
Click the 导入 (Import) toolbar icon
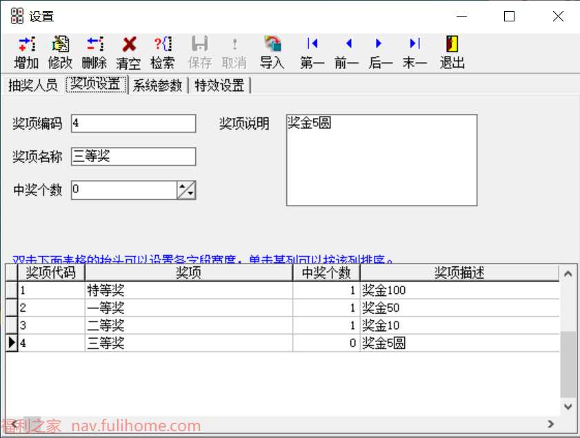(x=272, y=46)
